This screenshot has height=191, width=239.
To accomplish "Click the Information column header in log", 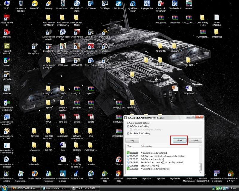I will (x=147, y=146).
